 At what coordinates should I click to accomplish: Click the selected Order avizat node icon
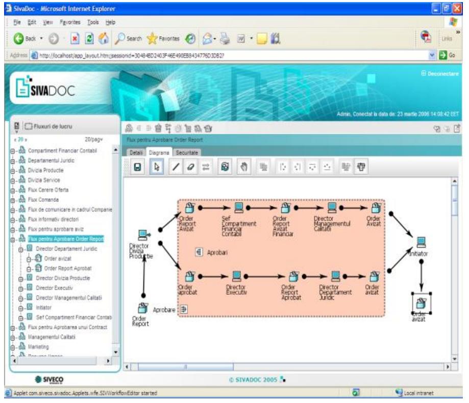coord(421,303)
